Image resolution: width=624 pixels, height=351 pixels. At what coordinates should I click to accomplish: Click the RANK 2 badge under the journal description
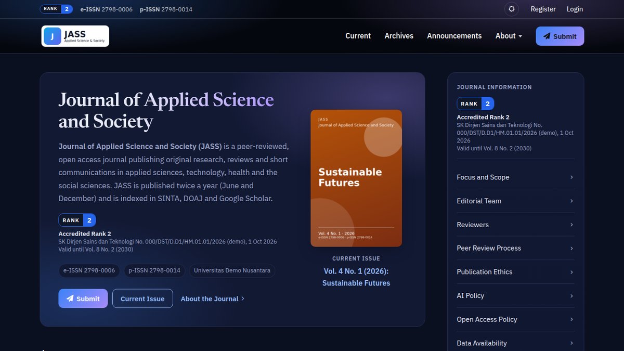point(77,220)
